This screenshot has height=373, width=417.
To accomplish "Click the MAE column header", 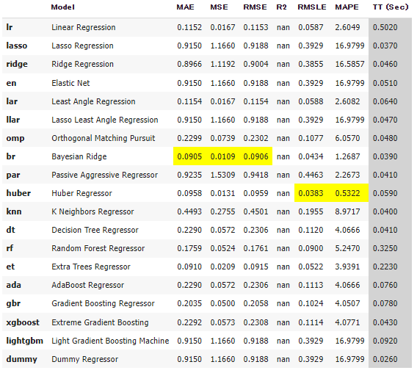I will (185, 7).
